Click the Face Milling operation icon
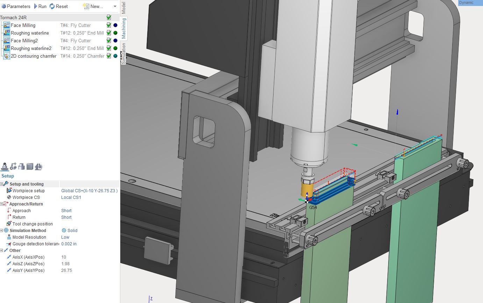483x303 pixels. (6, 25)
